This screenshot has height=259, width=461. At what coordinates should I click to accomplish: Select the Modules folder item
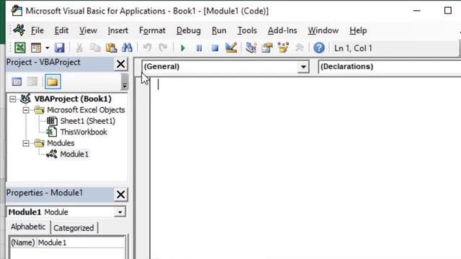coord(61,143)
